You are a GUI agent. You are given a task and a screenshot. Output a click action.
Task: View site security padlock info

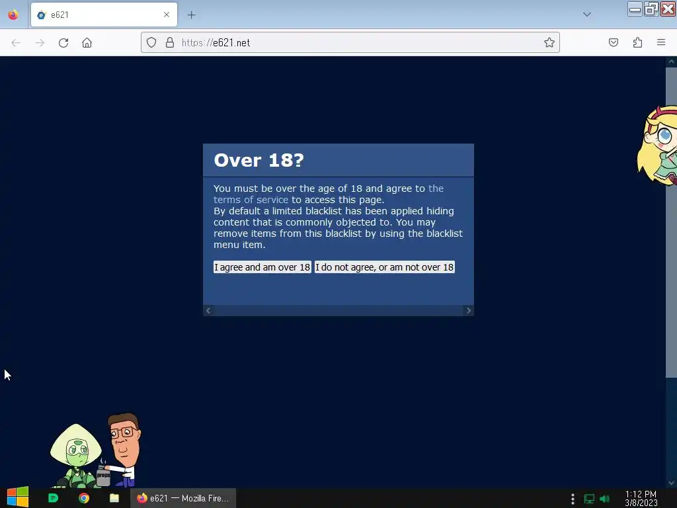coord(170,42)
